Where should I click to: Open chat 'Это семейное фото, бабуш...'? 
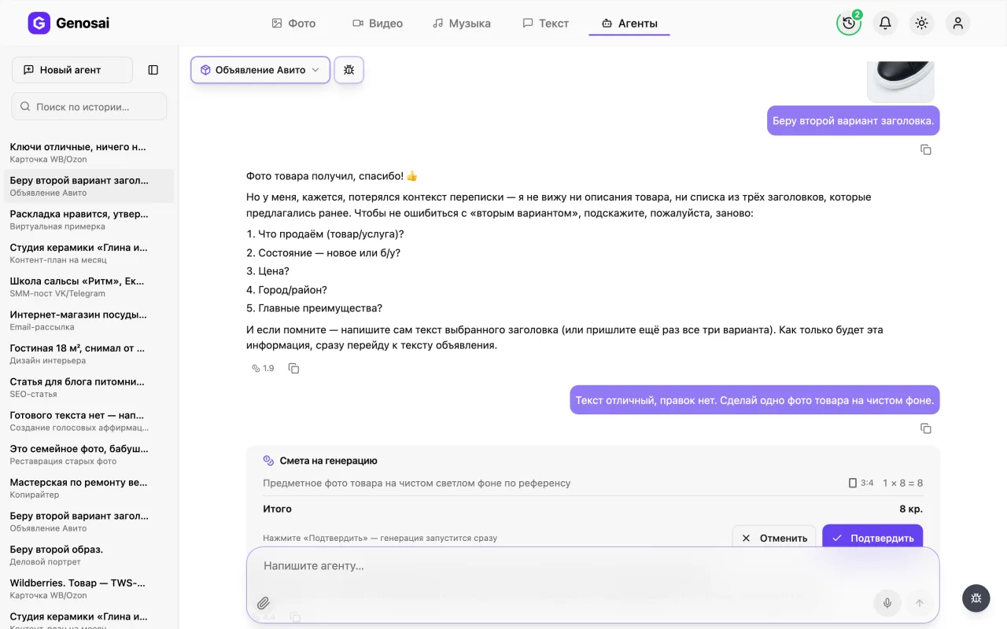(89, 454)
